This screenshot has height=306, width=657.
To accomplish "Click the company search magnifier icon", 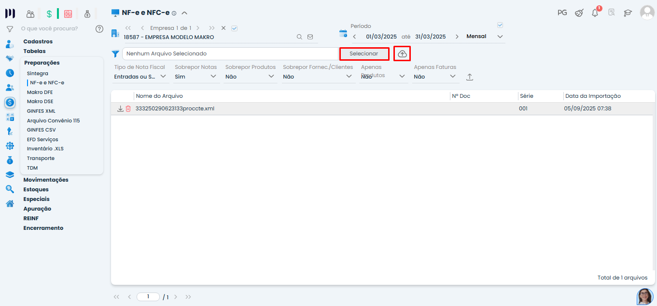I will (299, 37).
